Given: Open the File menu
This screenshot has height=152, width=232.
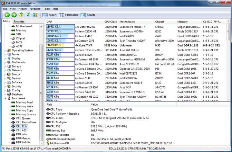Looking at the screenshot, I should coord(5,9).
